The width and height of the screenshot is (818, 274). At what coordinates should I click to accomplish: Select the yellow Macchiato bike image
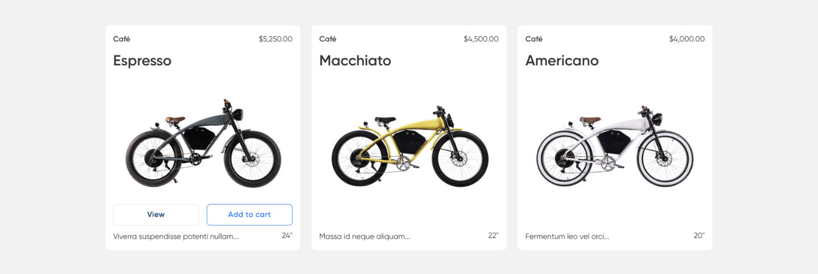(x=409, y=146)
